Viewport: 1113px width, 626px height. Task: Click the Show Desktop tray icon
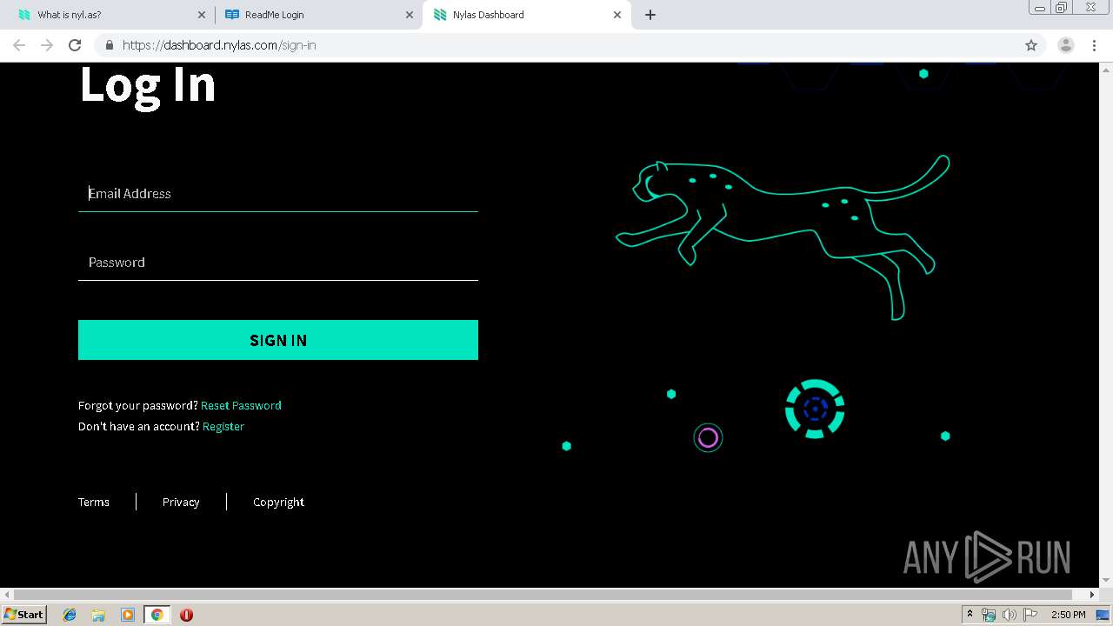pos(1103,615)
